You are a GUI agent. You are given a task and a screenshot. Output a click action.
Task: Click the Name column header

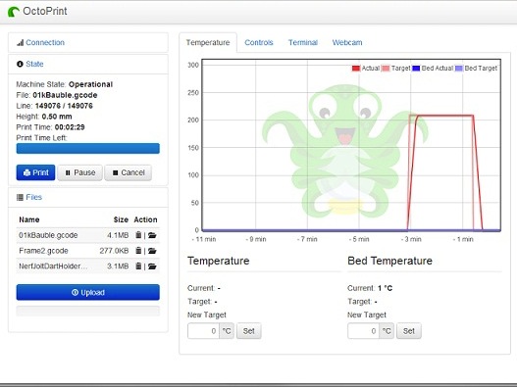point(29,219)
